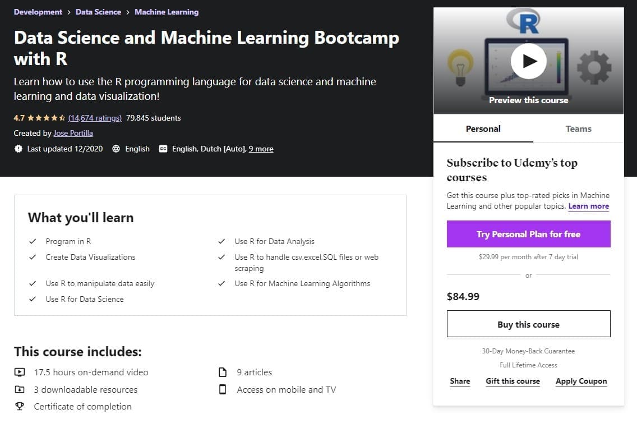Click Try Personal Plan for free
Screen dimensions: 637x423
coord(528,234)
